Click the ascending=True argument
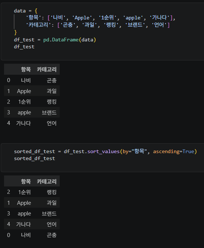 pyautogui.click(x=174, y=152)
